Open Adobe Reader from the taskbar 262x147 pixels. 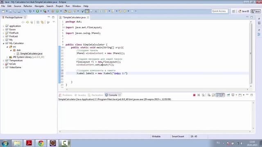(x=29, y=143)
